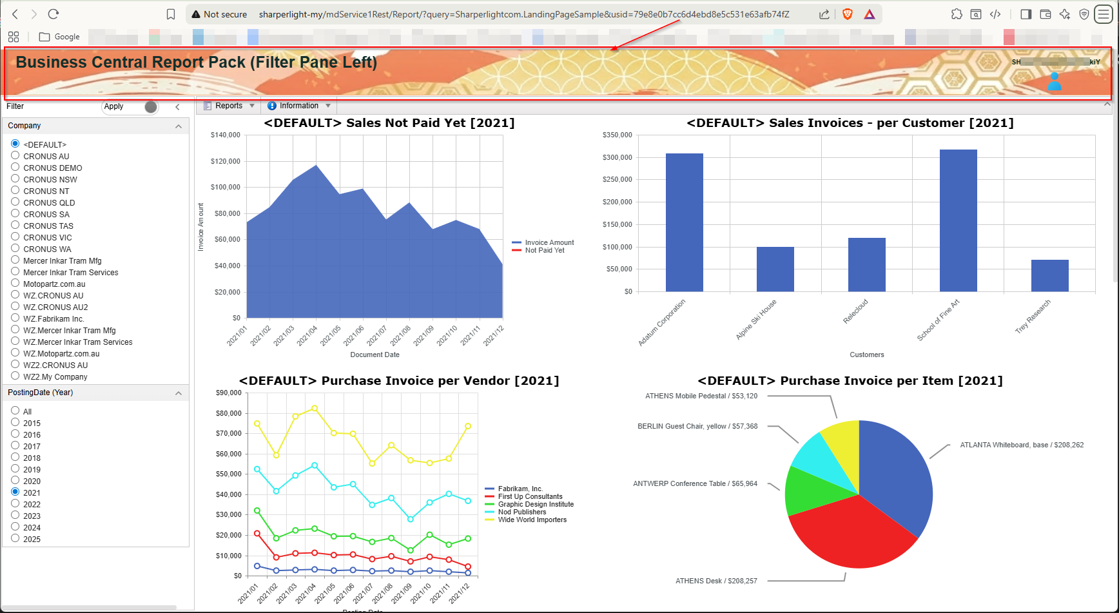Open the Information menu

[299, 106]
